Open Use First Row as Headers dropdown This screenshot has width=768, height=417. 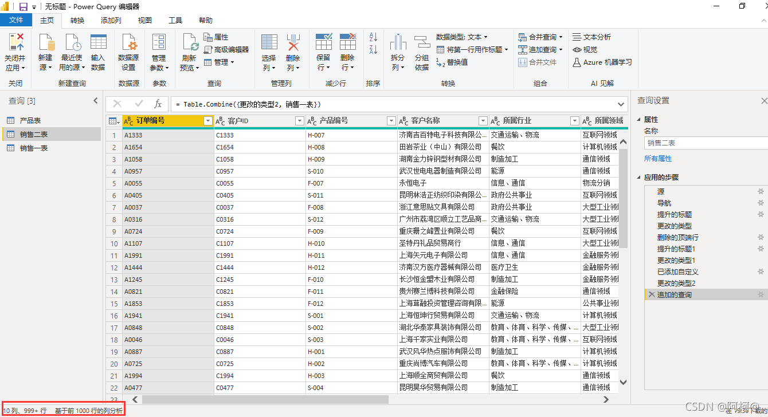pos(472,49)
